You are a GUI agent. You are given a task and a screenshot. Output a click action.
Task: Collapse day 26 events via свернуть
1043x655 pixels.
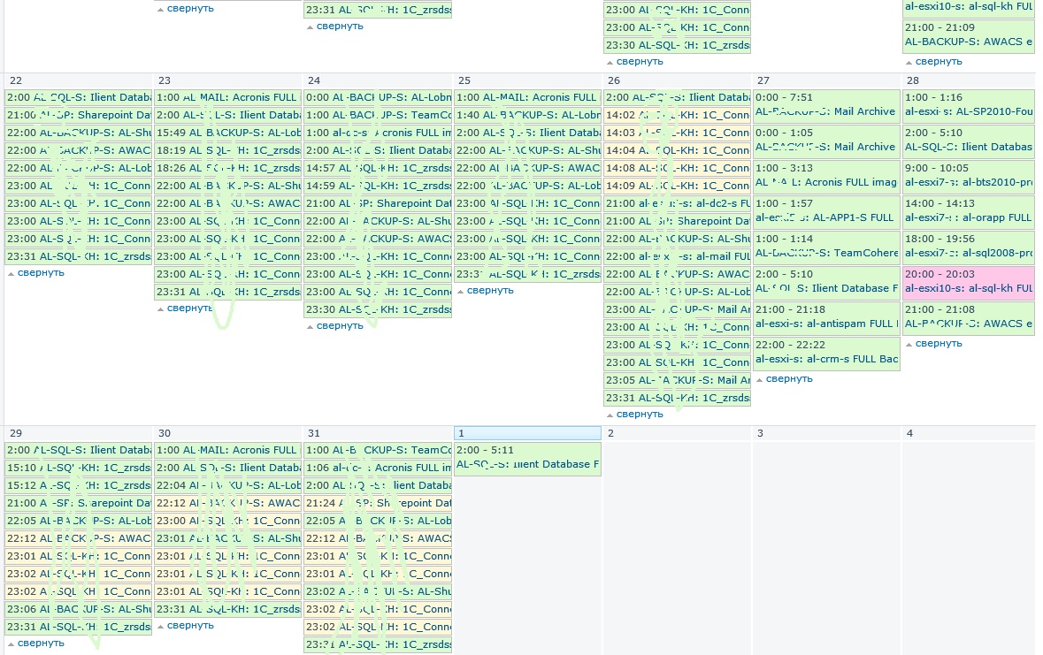point(640,415)
